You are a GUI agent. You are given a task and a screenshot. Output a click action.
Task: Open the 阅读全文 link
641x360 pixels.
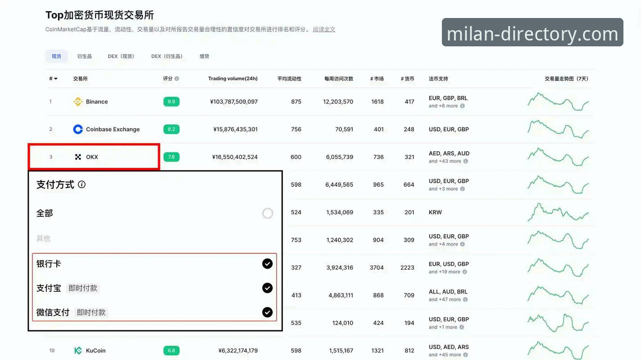324,30
